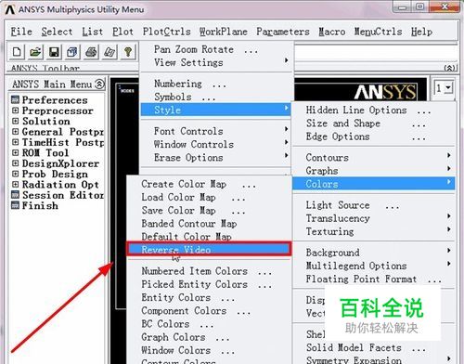Open the Macro menu
This screenshot has height=364, width=464.
(332, 32)
